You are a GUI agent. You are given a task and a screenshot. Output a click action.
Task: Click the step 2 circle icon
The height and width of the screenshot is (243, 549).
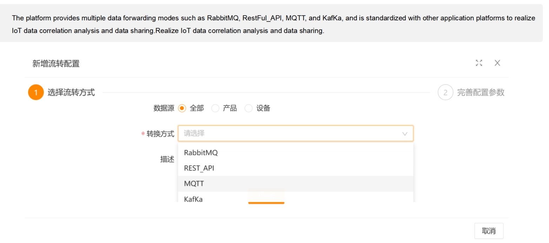[x=445, y=93]
